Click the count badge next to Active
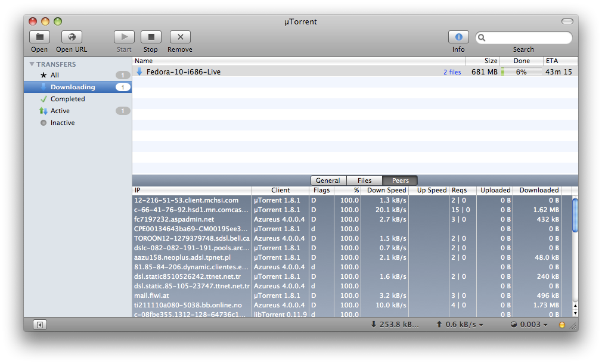 123,111
